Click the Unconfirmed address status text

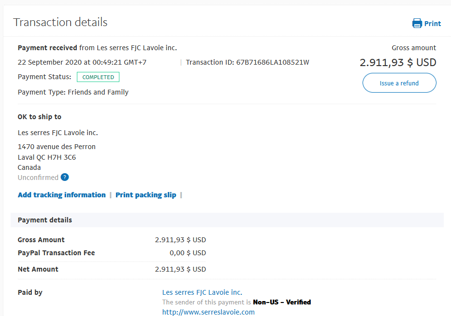(38, 178)
